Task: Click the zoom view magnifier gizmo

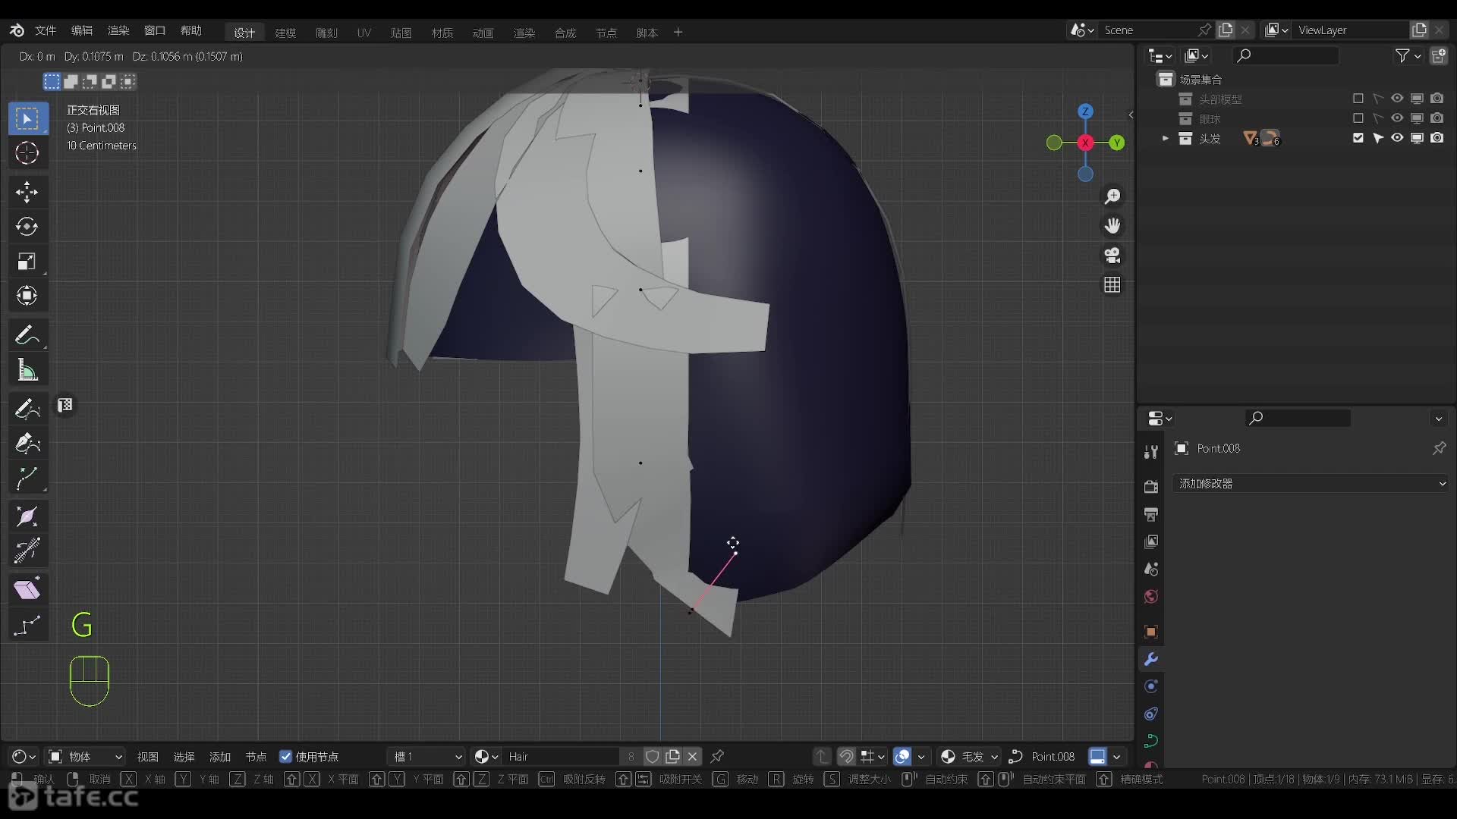Action: tap(1112, 196)
